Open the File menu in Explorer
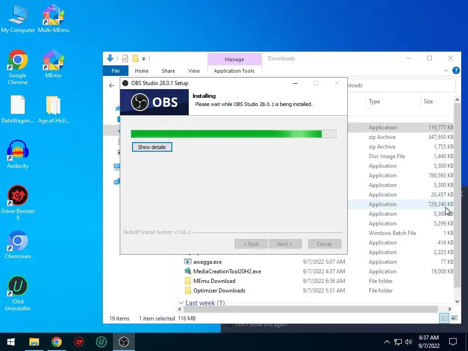 [116, 71]
